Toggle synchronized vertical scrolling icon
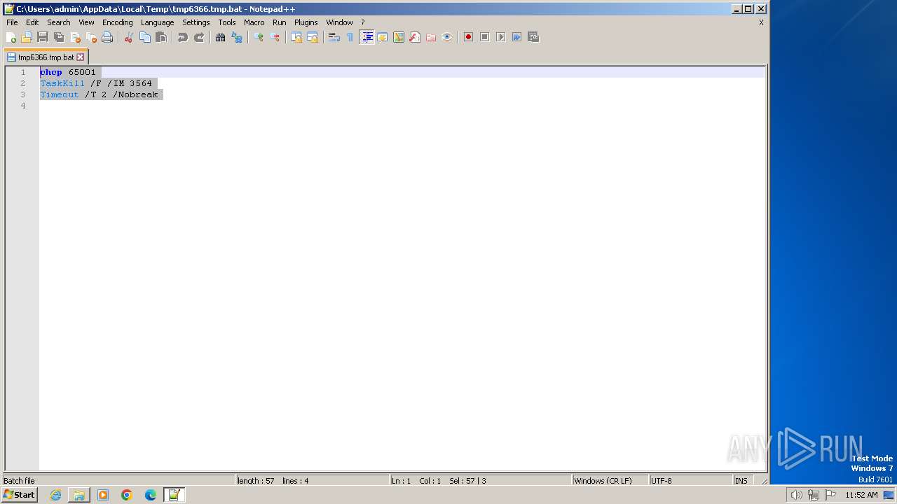The image size is (897, 504). click(296, 37)
